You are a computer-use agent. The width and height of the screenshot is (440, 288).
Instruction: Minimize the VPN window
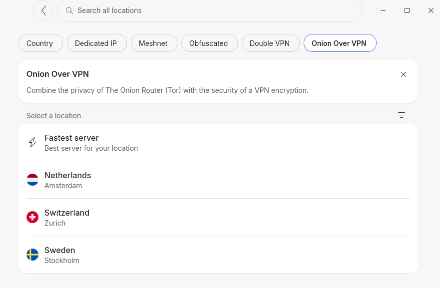click(x=383, y=10)
